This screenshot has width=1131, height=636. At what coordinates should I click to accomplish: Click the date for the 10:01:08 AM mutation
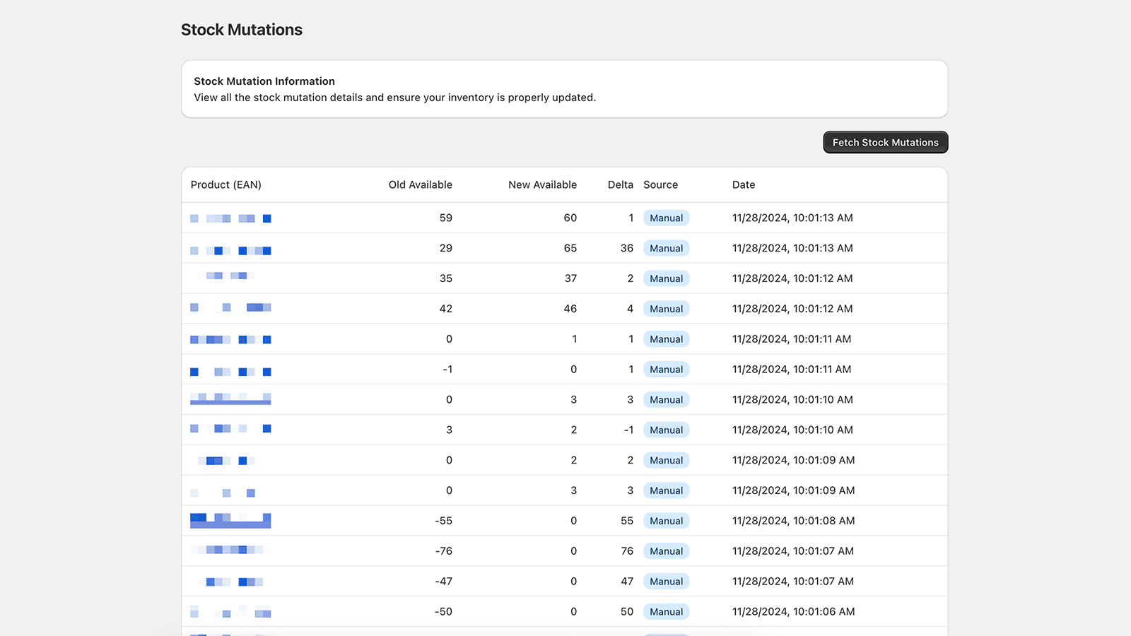pyautogui.click(x=793, y=521)
